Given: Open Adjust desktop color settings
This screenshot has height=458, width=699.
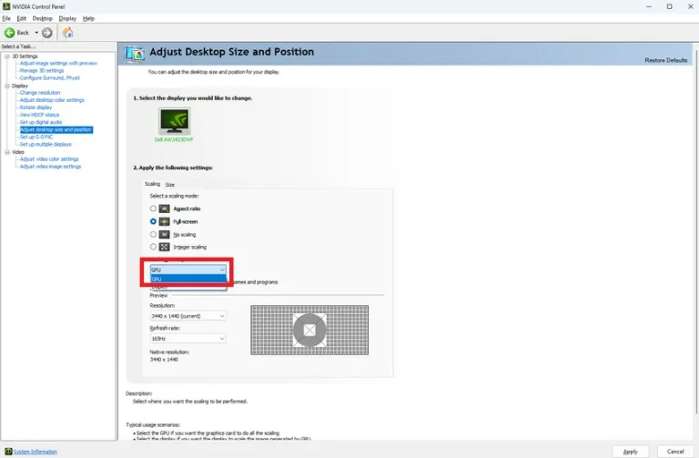Looking at the screenshot, I should point(52,100).
